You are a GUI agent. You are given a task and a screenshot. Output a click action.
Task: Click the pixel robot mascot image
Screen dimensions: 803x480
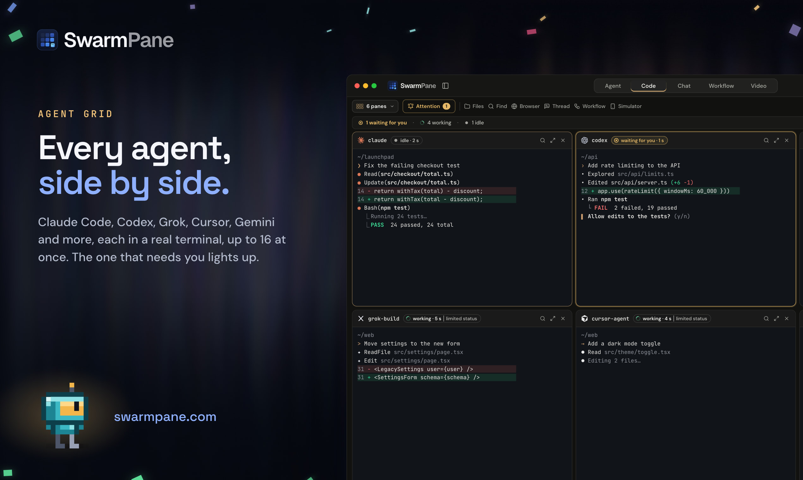pos(65,416)
